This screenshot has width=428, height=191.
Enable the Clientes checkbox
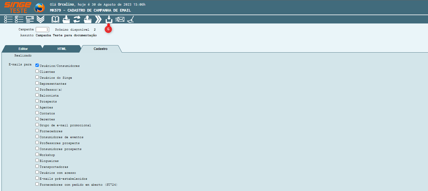click(37, 71)
